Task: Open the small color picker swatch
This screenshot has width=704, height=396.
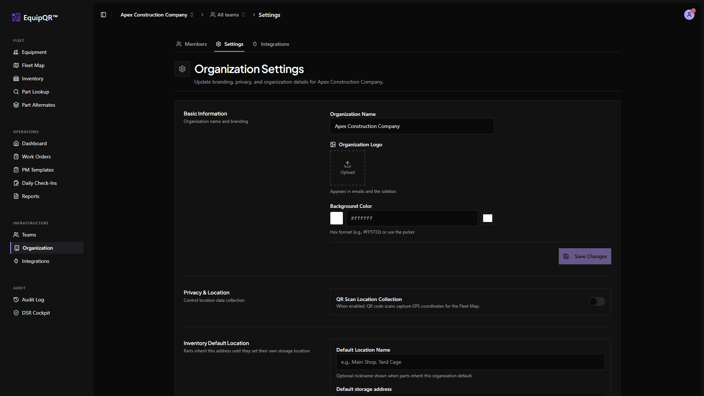Action: tap(488, 218)
